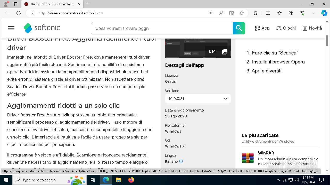330x185 pixels.
Task: Click 'Installa il browser Opera' text
Action: (x=278, y=62)
